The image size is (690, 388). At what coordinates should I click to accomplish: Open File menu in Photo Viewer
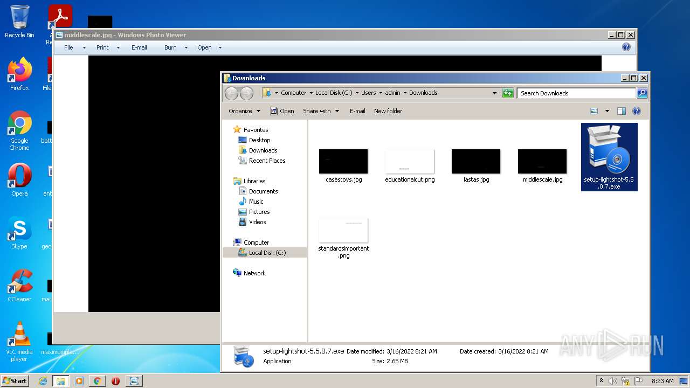(68, 47)
